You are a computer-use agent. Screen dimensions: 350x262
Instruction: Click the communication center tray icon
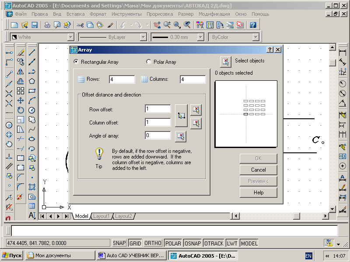click(x=329, y=243)
